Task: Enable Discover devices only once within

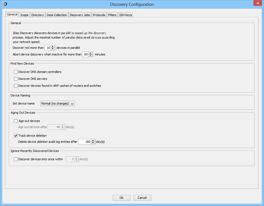Action: [x=16, y=159]
